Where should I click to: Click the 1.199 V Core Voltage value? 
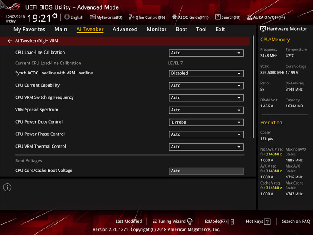point(292,73)
